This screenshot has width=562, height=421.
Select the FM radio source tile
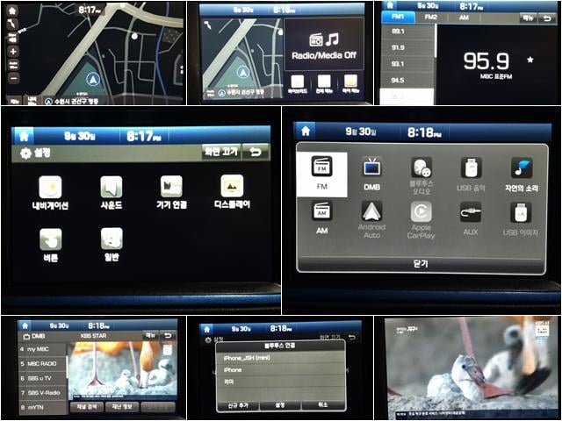click(322, 170)
